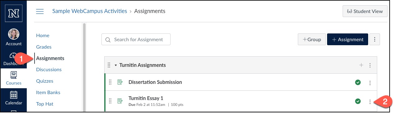
Task: Collapse the Turnitin Assignments group
Action: click(x=116, y=65)
